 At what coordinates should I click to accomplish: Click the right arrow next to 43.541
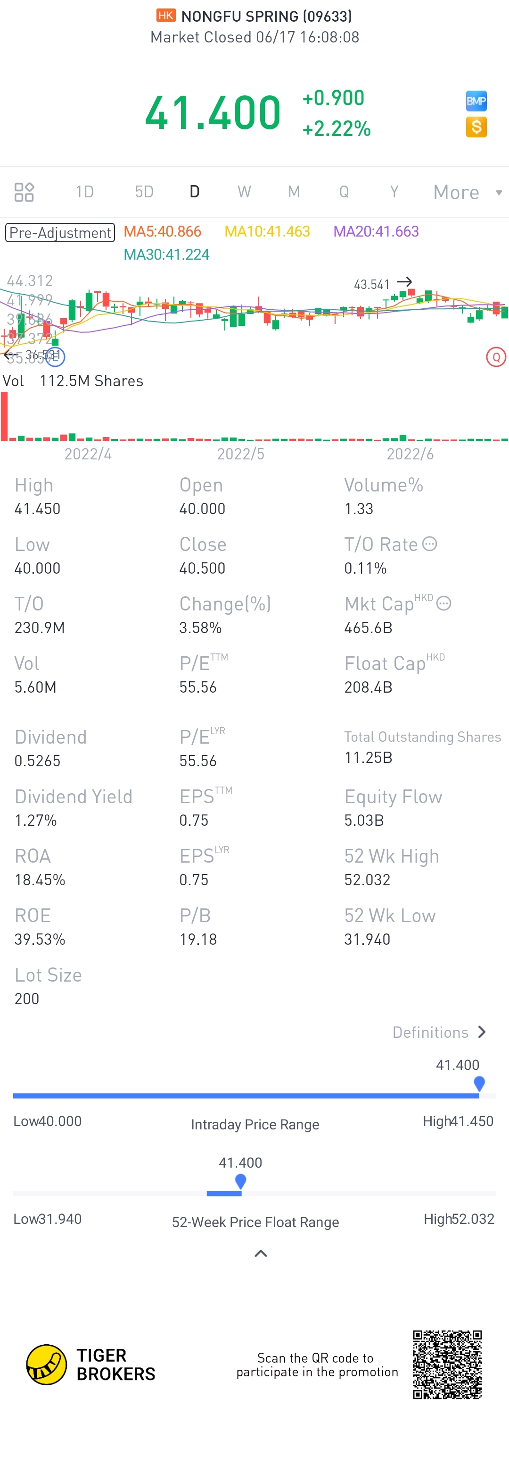[404, 281]
